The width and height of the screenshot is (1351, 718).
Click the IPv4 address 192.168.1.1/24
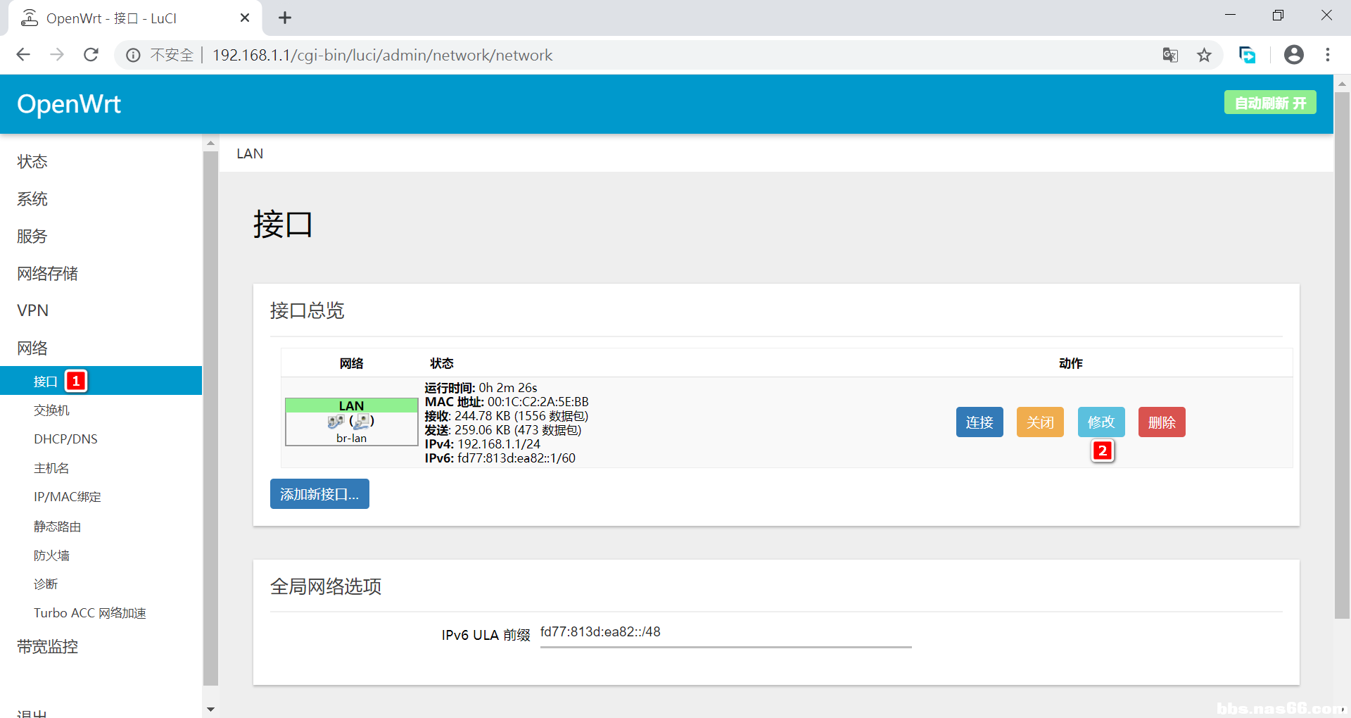pyautogui.click(x=499, y=444)
